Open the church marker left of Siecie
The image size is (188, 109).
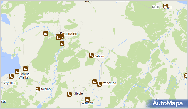tap(69, 94)
